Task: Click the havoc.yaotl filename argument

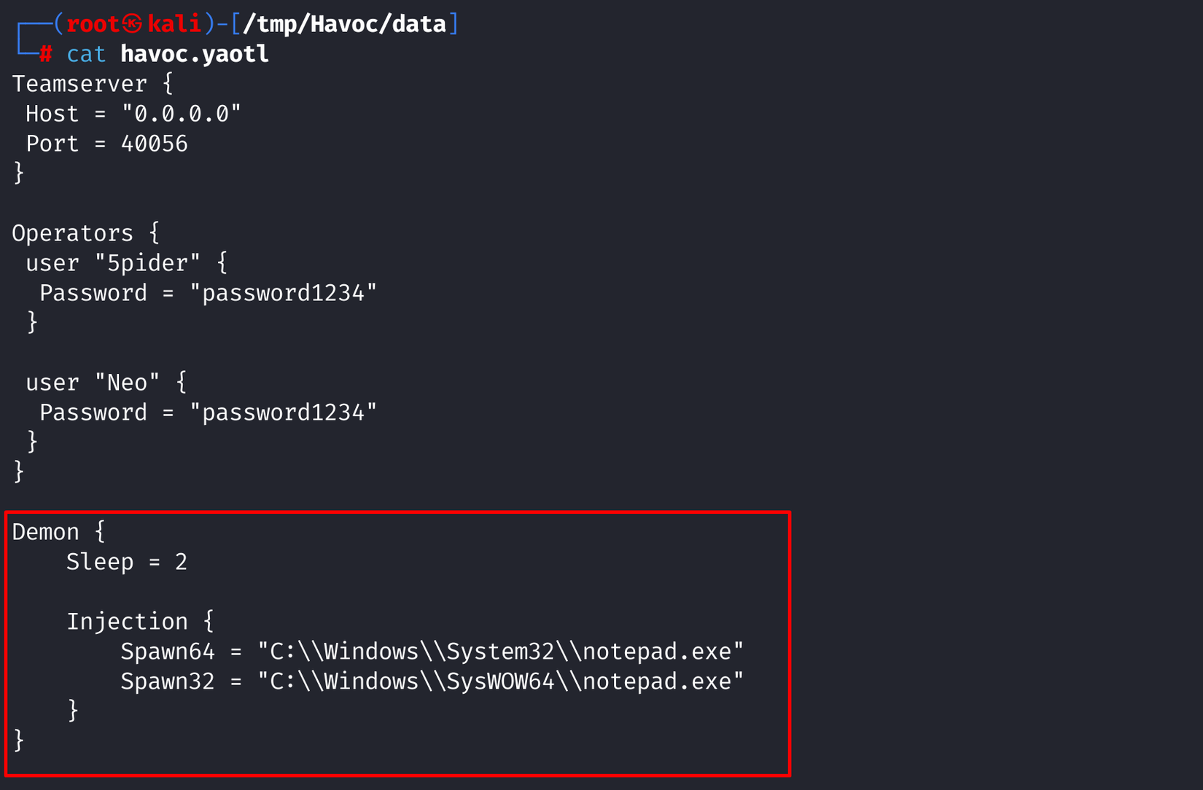Action: 195,54
